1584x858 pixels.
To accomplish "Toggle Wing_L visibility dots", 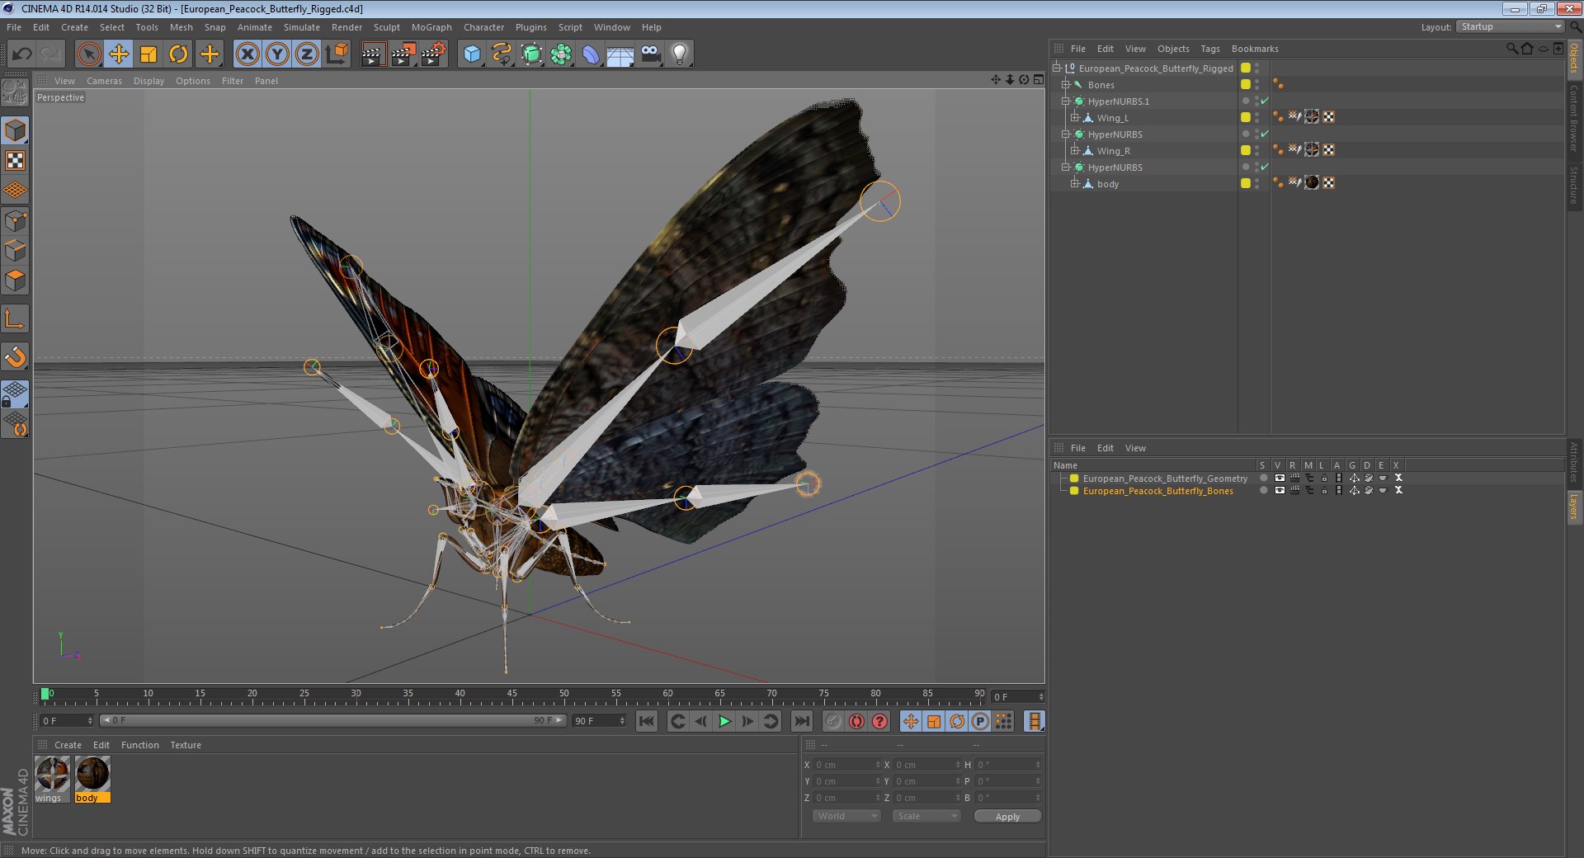I will [x=1256, y=118].
